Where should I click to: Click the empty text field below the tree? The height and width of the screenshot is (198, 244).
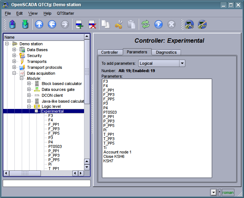click(x=46, y=183)
